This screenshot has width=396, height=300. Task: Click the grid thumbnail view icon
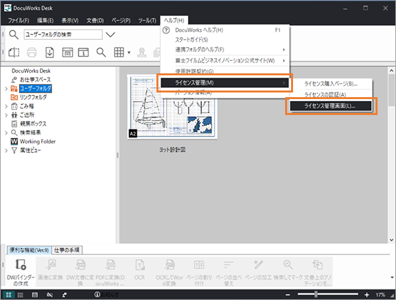coord(119,53)
